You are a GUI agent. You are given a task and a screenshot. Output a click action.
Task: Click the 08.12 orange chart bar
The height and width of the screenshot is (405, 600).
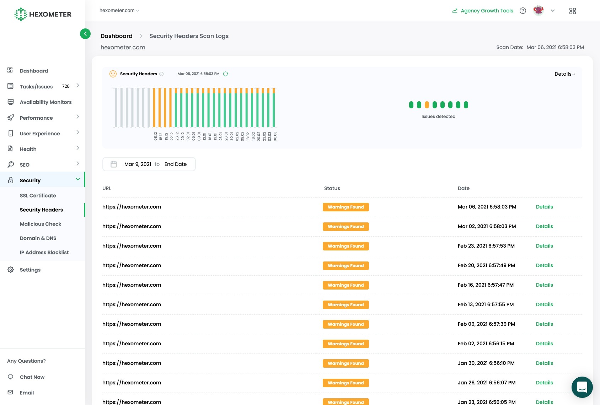pyautogui.click(x=154, y=108)
